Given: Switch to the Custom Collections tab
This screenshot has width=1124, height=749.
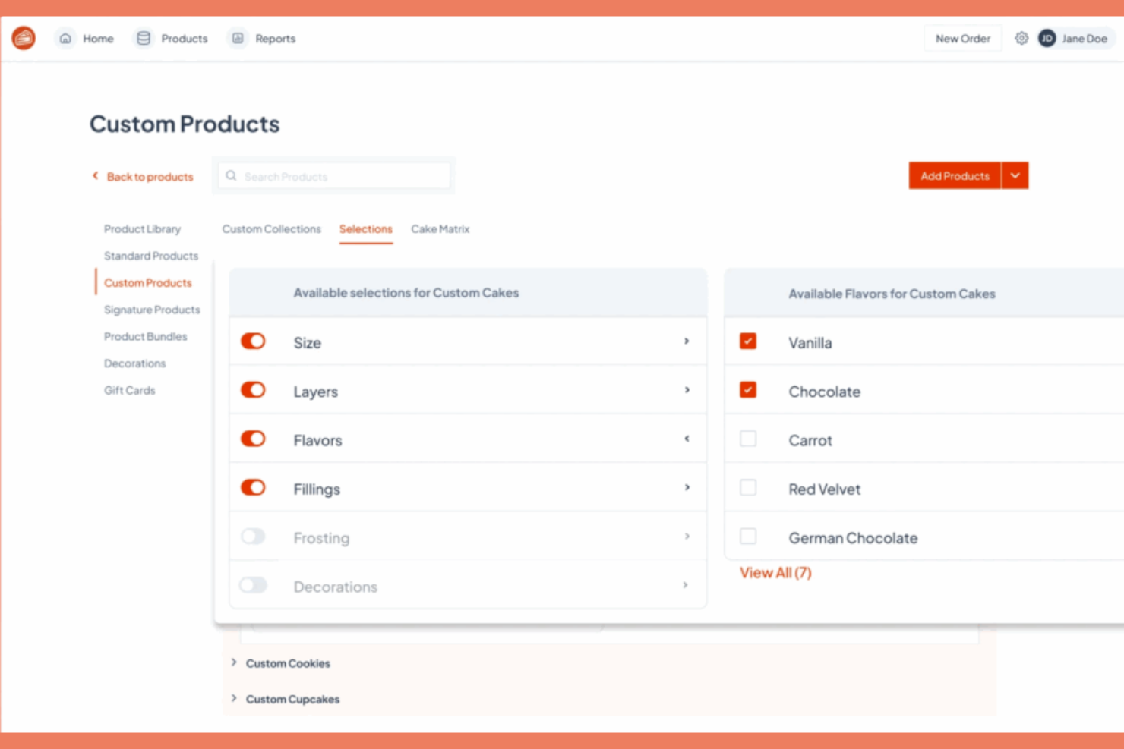Looking at the screenshot, I should [x=271, y=229].
